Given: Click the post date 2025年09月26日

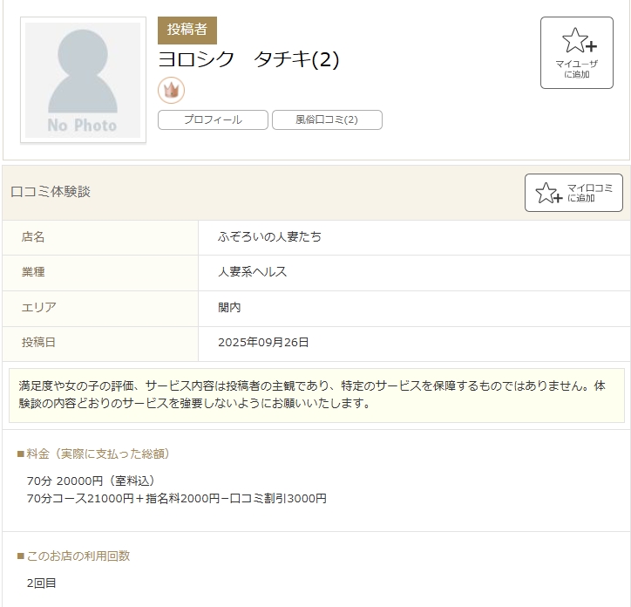Looking at the screenshot, I should (x=263, y=343).
